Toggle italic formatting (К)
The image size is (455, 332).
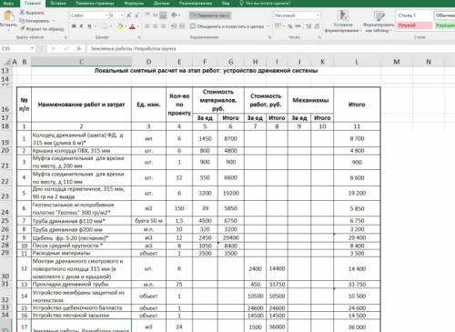pos(82,26)
